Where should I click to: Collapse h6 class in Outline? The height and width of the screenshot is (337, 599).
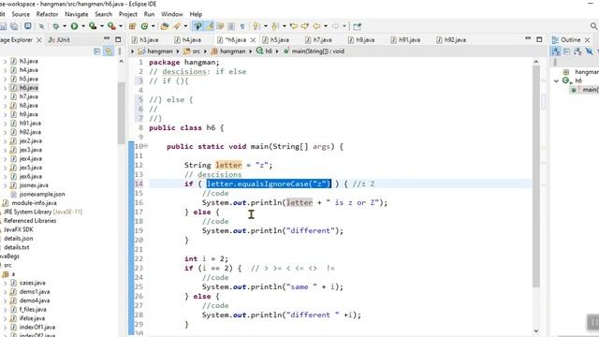pos(557,81)
